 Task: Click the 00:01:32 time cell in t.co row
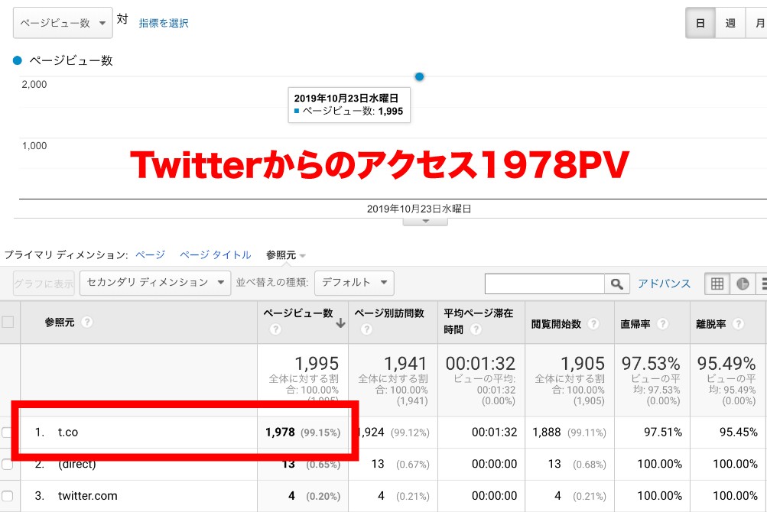tap(495, 433)
